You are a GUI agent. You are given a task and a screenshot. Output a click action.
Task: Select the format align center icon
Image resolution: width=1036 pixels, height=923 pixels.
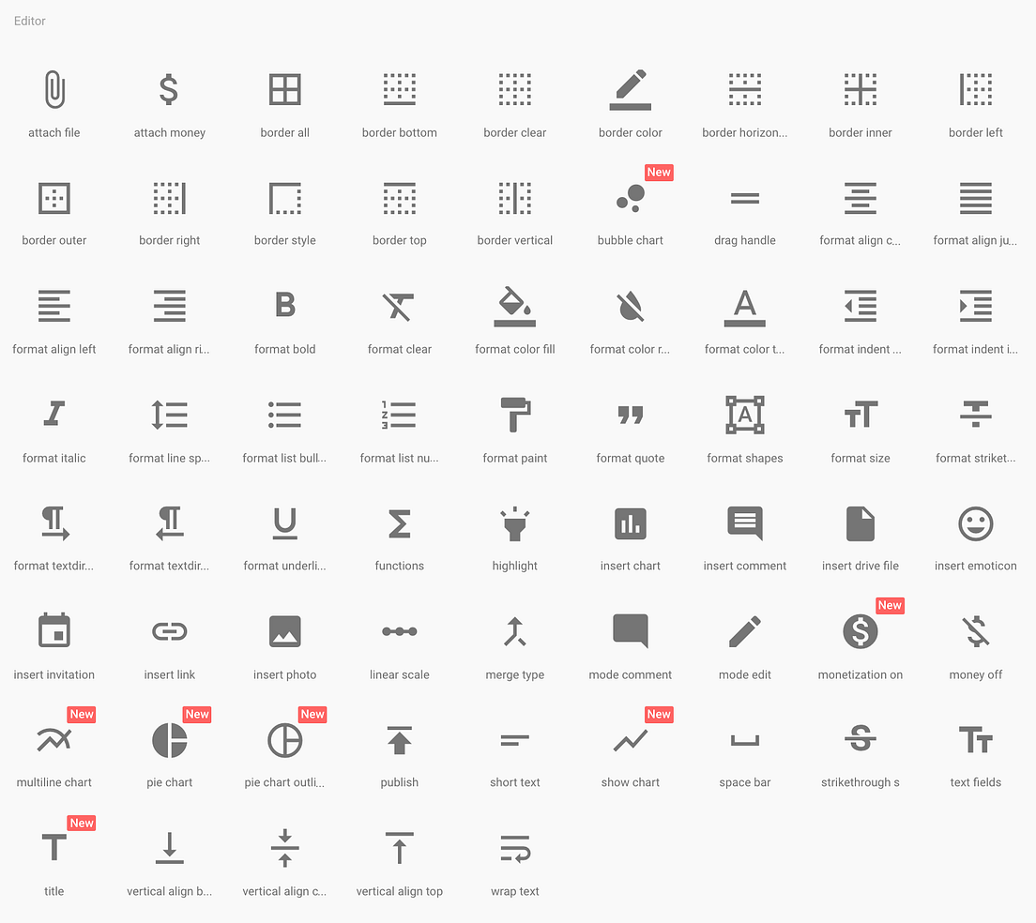click(861, 198)
